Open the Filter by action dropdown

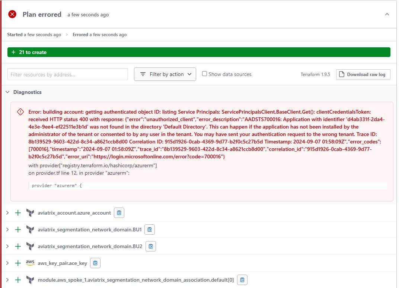coord(165,74)
